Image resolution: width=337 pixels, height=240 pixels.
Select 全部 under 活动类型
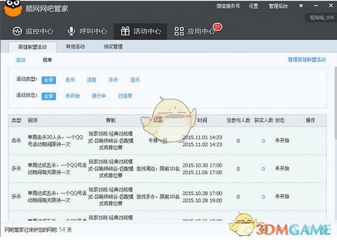click(x=49, y=80)
